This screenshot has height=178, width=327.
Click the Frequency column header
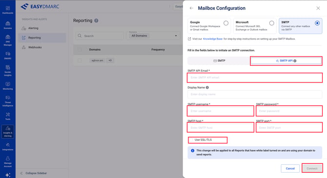(158, 50)
